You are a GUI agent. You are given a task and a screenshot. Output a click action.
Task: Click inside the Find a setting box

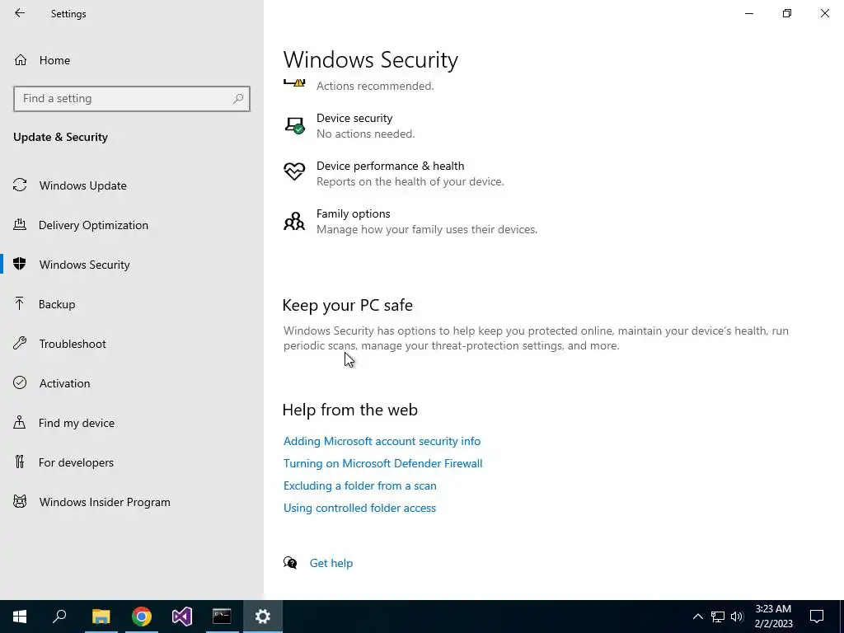pos(132,99)
